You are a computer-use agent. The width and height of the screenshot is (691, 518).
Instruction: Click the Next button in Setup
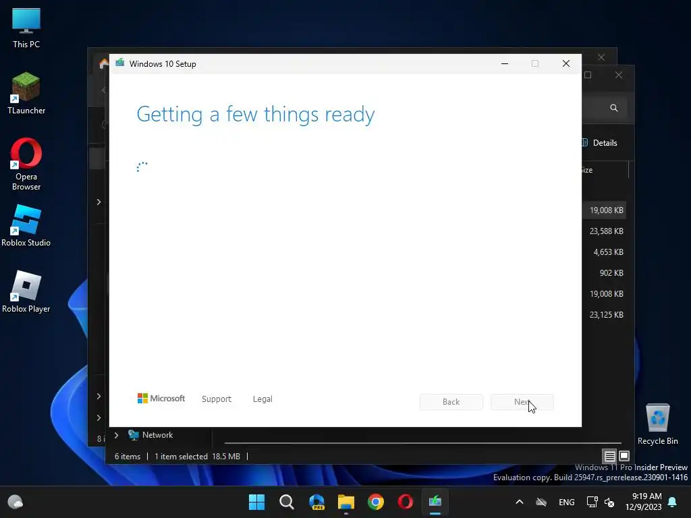(522, 402)
